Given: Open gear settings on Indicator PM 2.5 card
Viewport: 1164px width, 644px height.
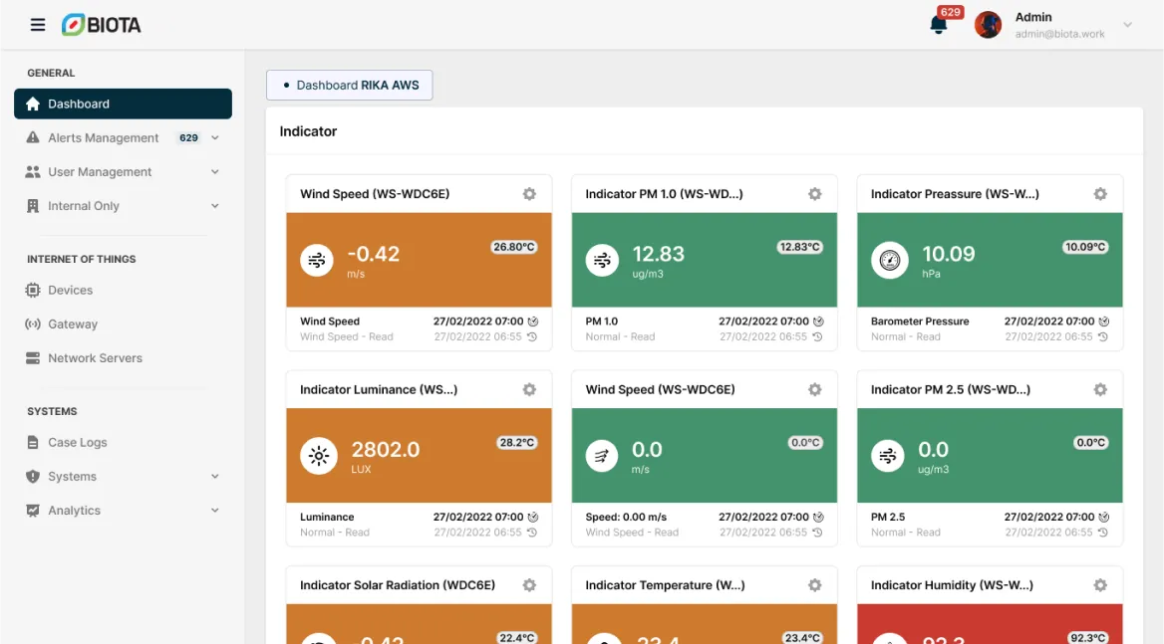Looking at the screenshot, I should [1100, 390].
